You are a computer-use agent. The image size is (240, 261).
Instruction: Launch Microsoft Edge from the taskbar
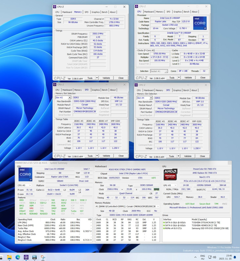pos(18,257)
